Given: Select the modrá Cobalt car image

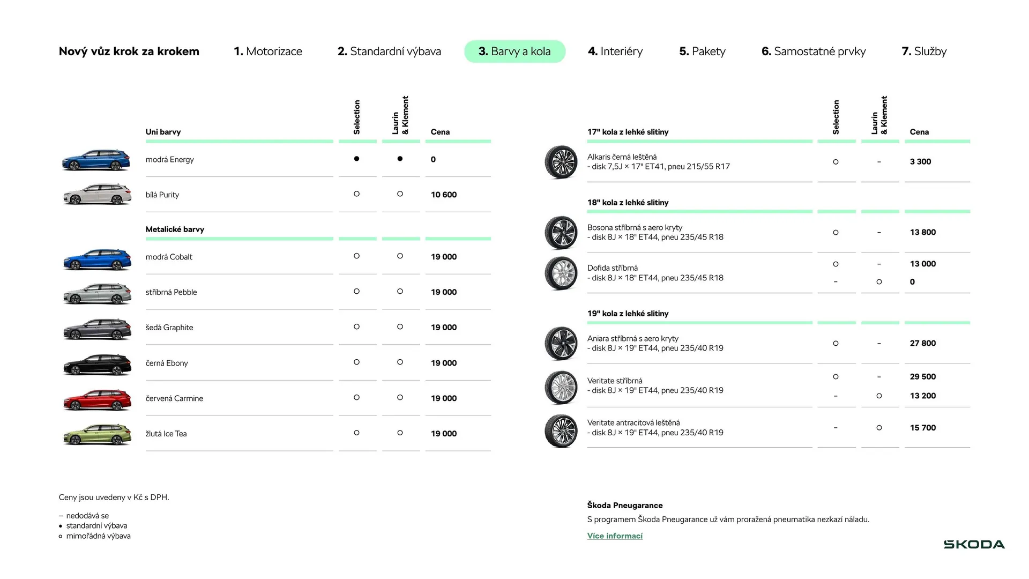Looking at the screenshot, I should point(96,259).
